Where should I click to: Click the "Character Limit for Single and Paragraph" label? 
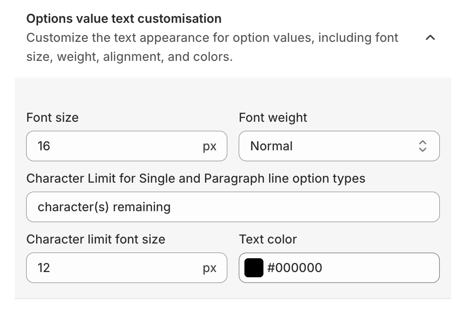195,178
